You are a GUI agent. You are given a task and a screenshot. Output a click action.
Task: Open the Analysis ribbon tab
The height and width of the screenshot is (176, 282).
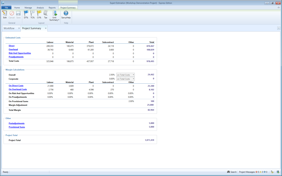click(x=40, y=8)
